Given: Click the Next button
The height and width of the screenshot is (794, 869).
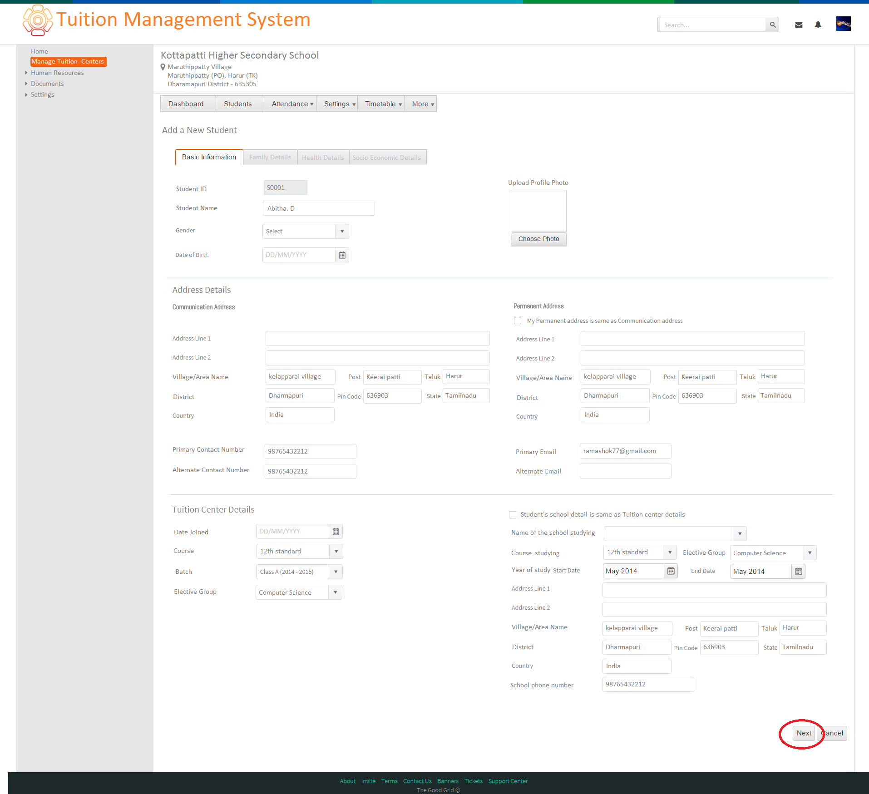Looking at the screenshot, I should tap(804, 733).
